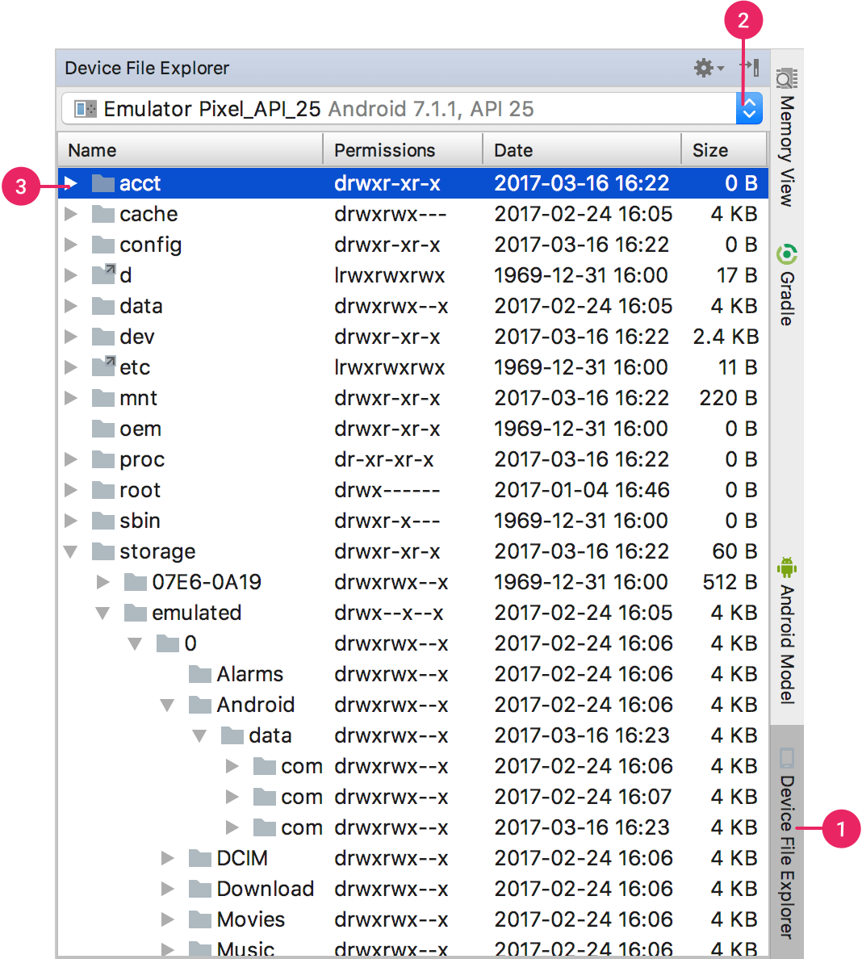
Task: Click the acct folder icon
Action: click(x=103, y=183)
